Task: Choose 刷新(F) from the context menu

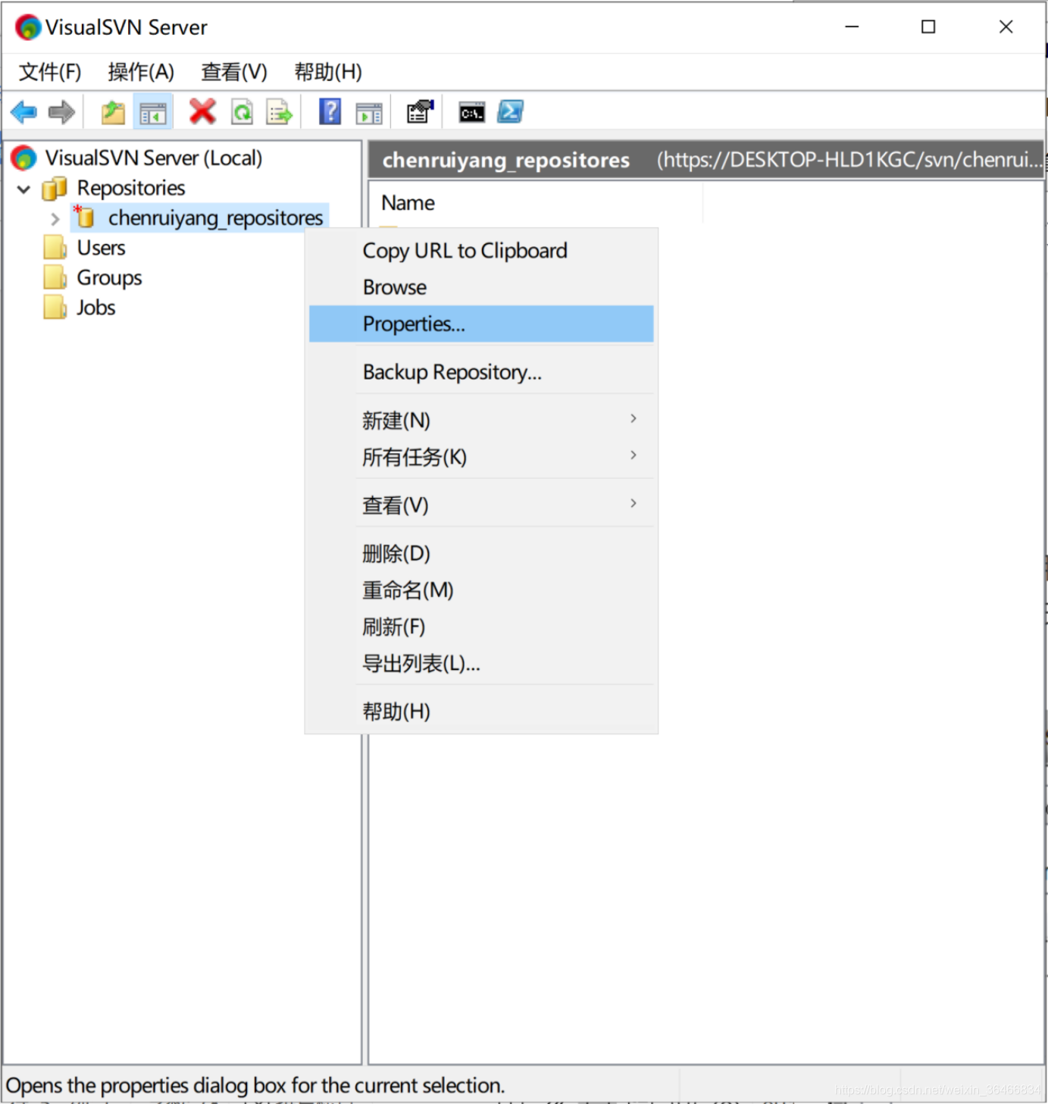Action: [x=481, y=627]
